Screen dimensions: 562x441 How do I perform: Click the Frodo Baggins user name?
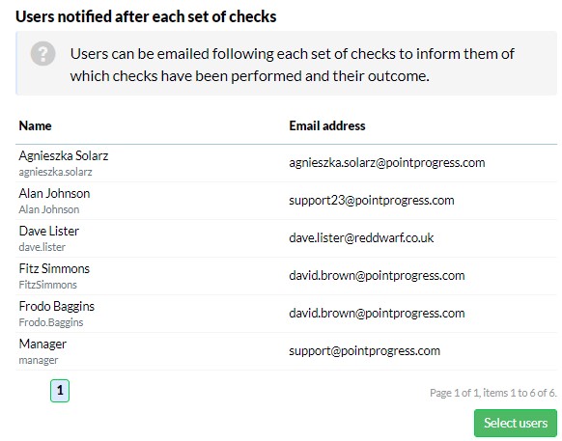click(57, 306)
